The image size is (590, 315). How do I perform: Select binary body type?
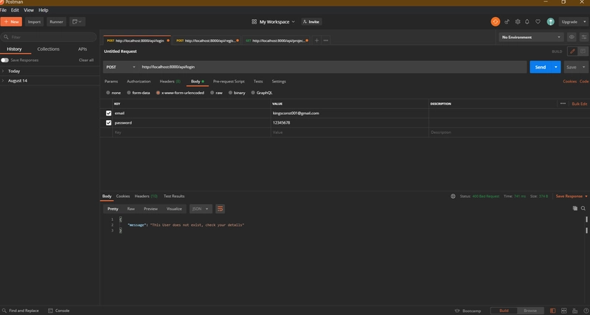[230, 93]
